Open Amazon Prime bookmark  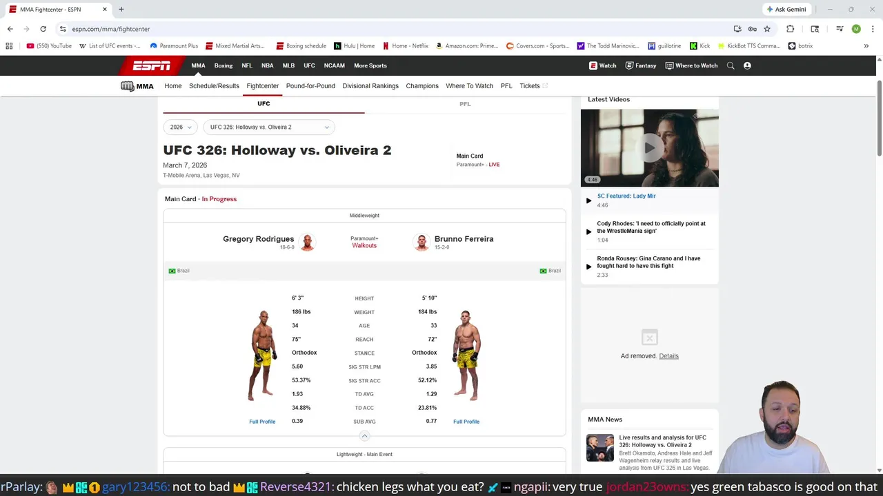pos(466,46)
